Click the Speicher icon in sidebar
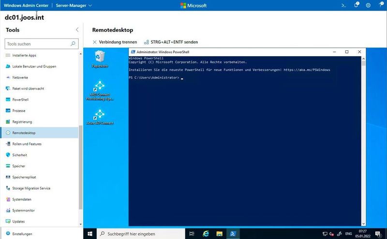 8,166
